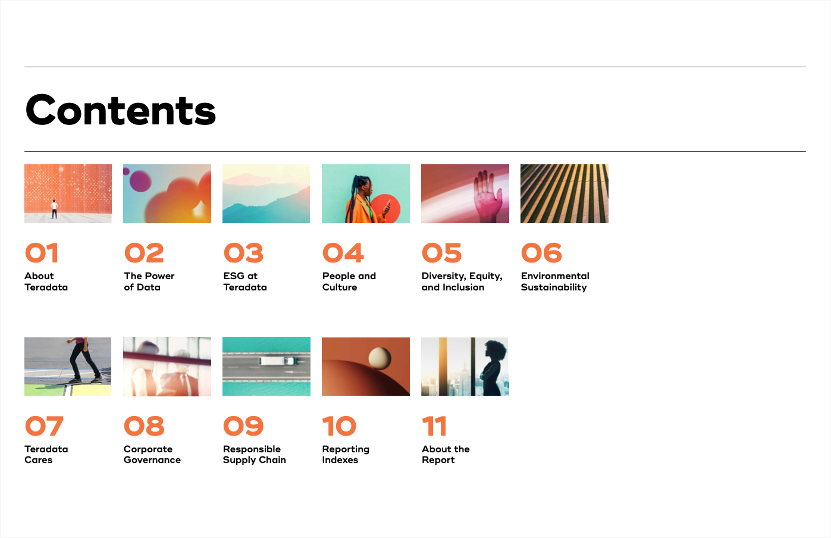Open the Environmental Sustainability solar panel image
This screenshot has height=538, width=831.
point(564,193)
